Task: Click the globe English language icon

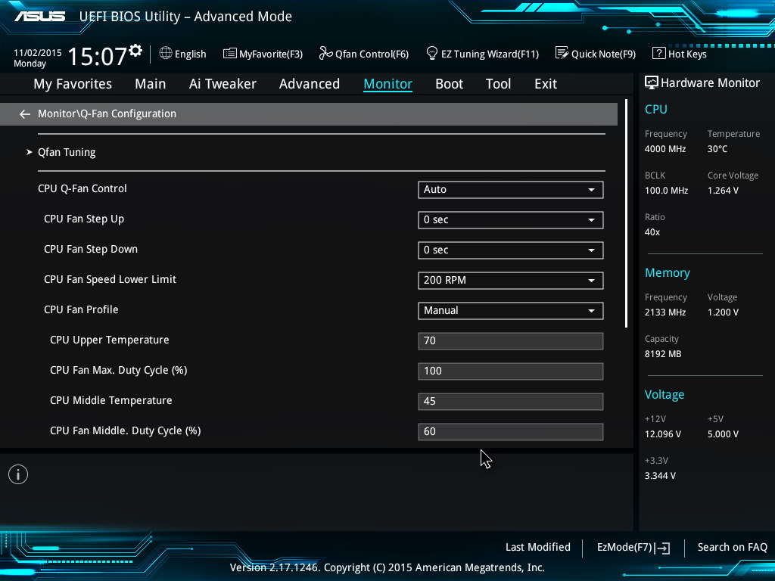Action: [167, 54]
